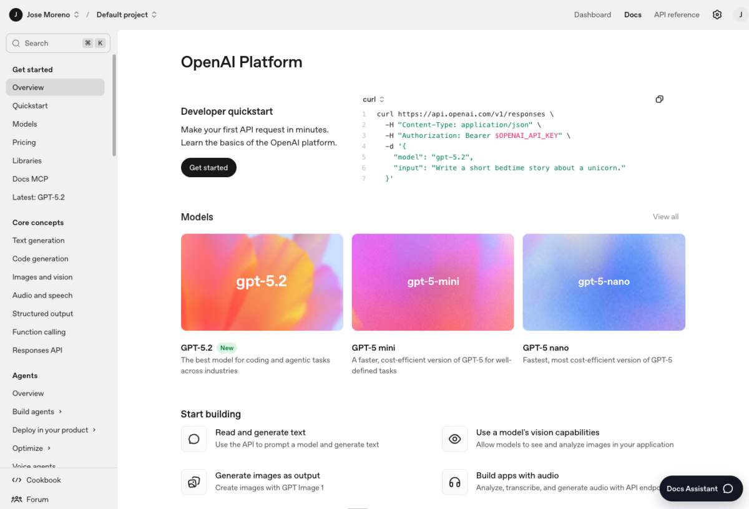
Task: Open the Docs Assistant chat
Action: (x=700, y=488)
